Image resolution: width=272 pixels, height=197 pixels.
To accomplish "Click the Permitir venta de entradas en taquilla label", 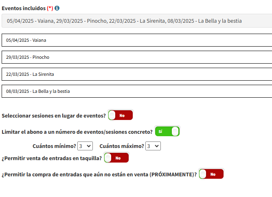I will [52, 158].
